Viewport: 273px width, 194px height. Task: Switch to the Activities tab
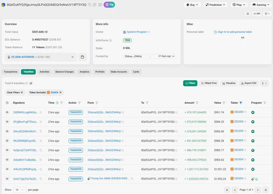45,72
